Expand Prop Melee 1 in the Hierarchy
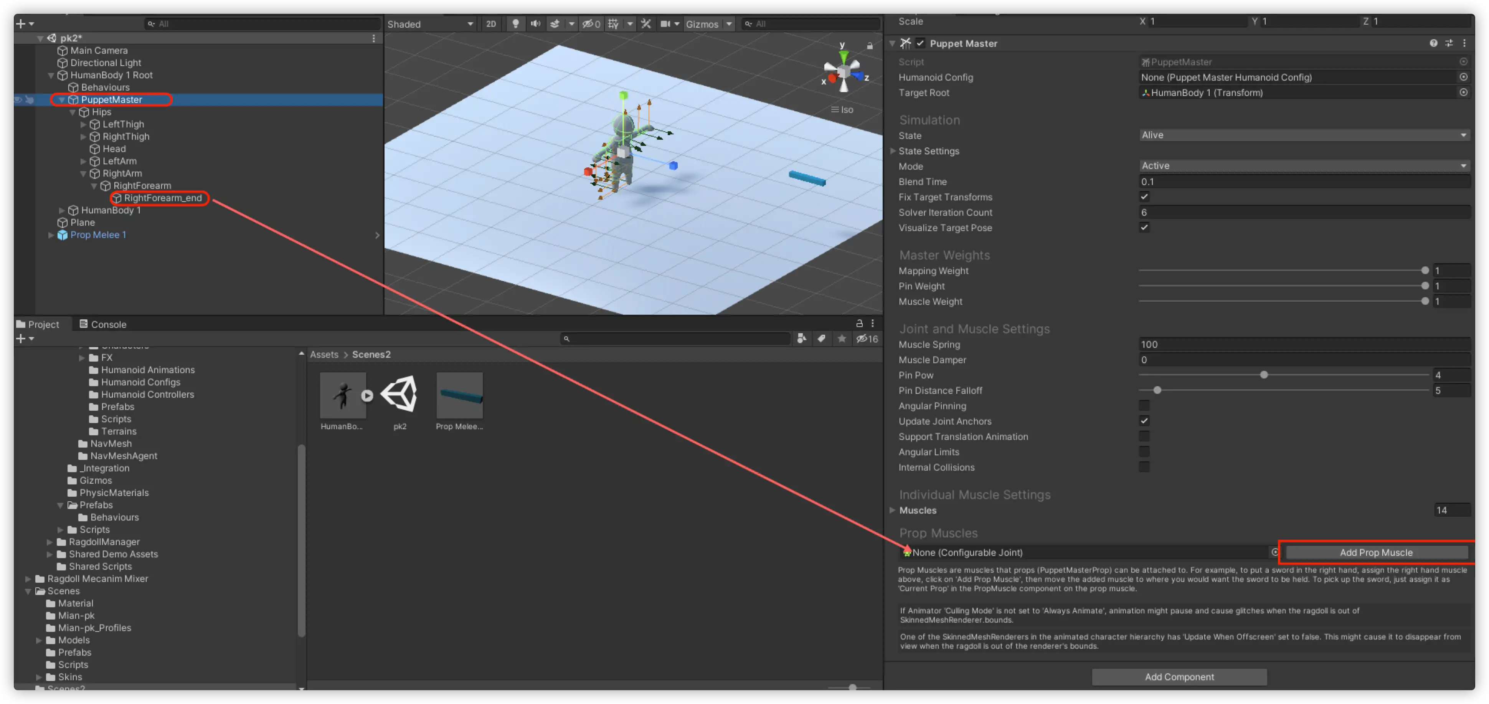 51,235
